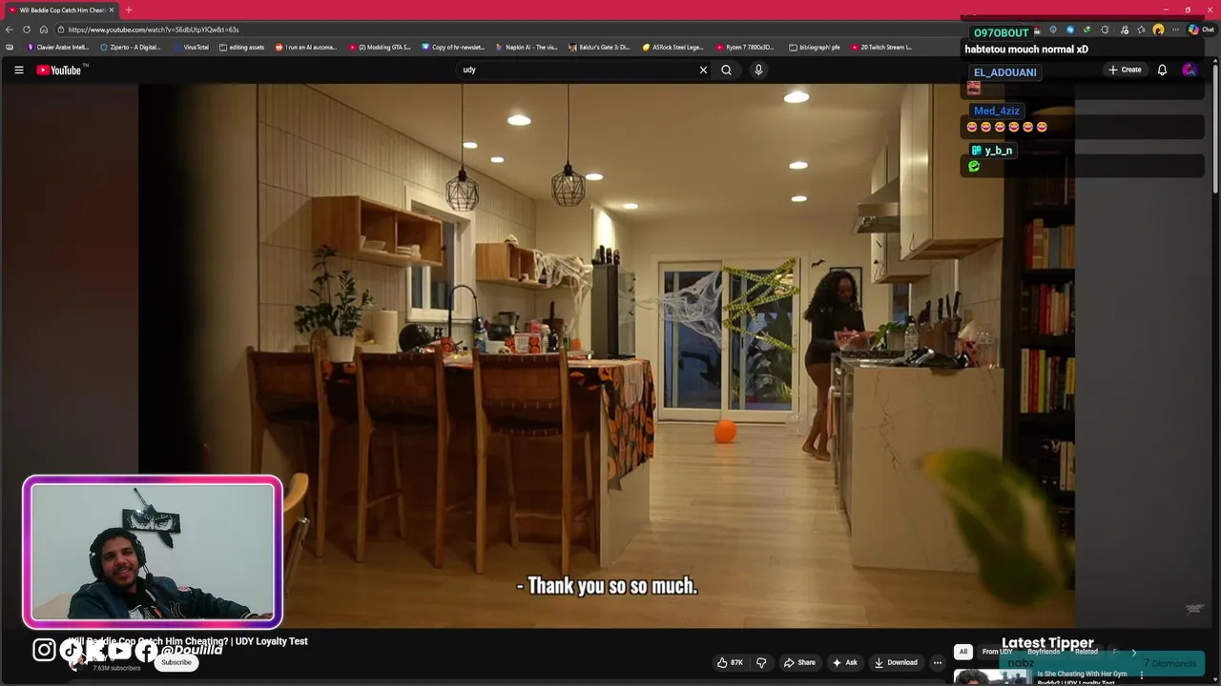This screenshot has width=1221, height=686.
Task: Select the 'Boyfriends' chip
Action: [1044, 652]
